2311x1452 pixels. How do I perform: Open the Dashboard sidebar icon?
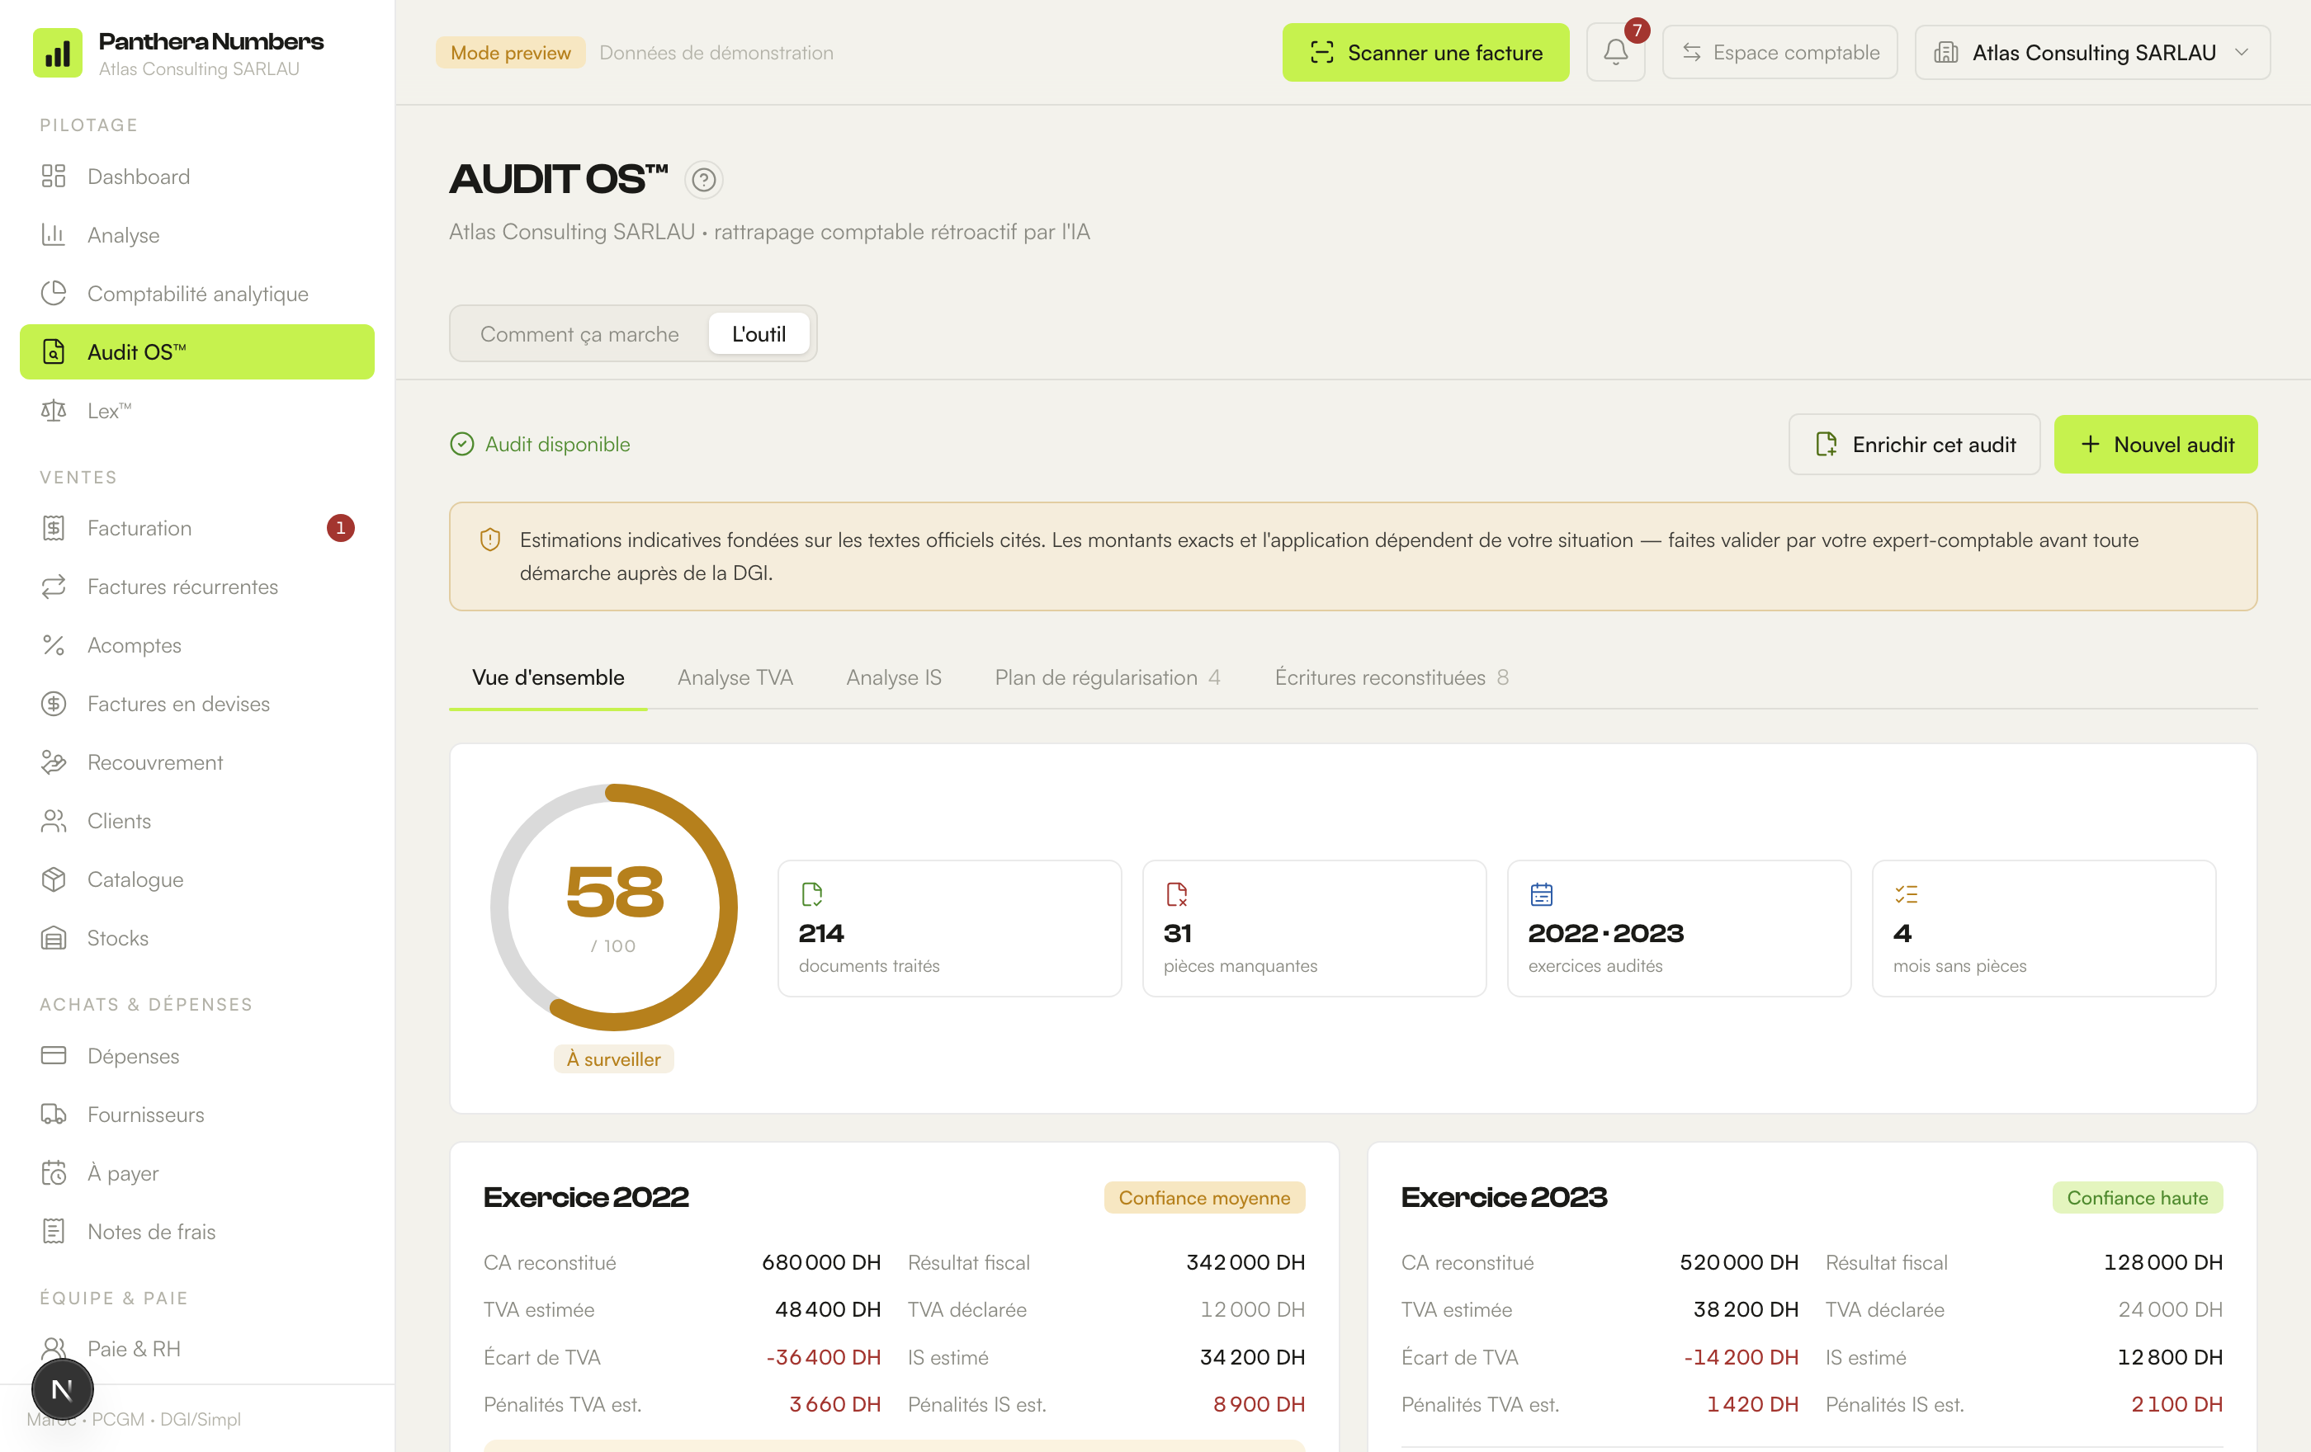point(54,177)
